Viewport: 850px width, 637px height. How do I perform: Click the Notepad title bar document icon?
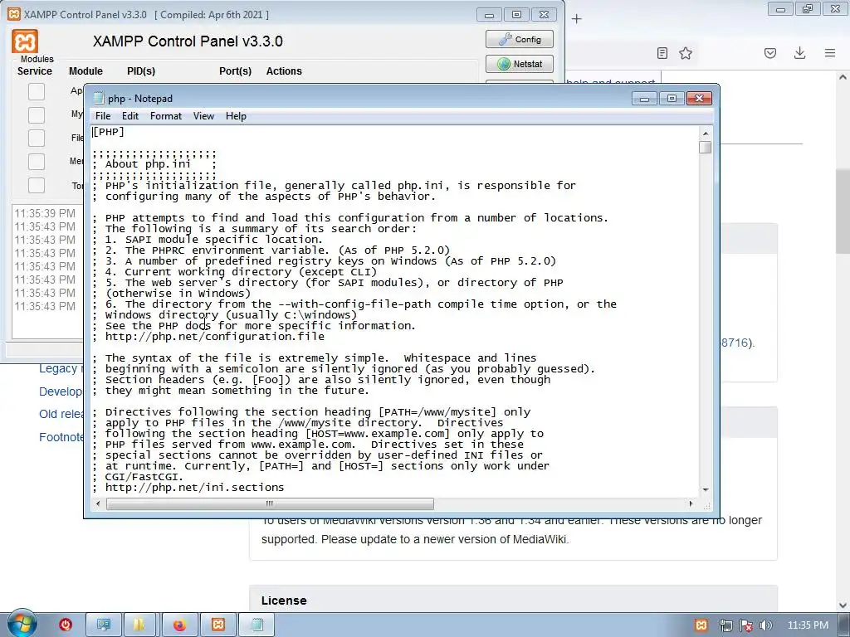coord(98,98)
